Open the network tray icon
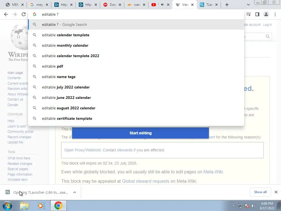Viewport: 281px width, 211px height. tap(240, 206)
